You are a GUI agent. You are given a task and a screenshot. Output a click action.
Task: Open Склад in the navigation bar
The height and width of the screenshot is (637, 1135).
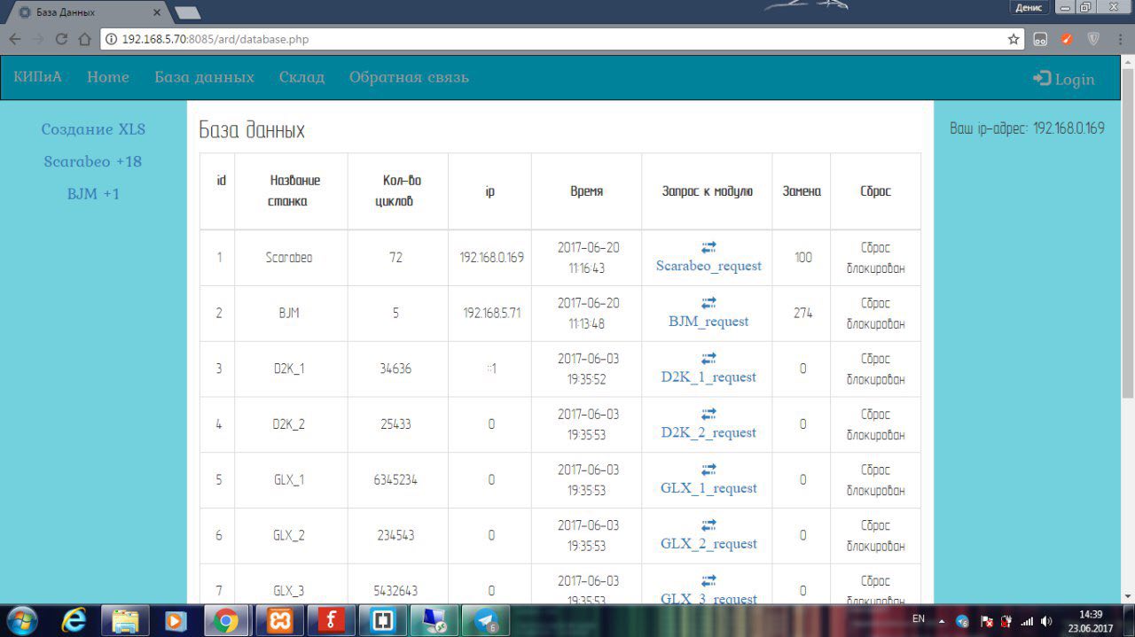[x=301, y=77]
